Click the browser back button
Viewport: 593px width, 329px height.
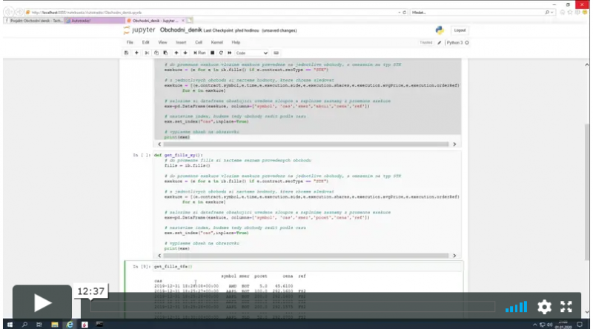coord(8,12)
